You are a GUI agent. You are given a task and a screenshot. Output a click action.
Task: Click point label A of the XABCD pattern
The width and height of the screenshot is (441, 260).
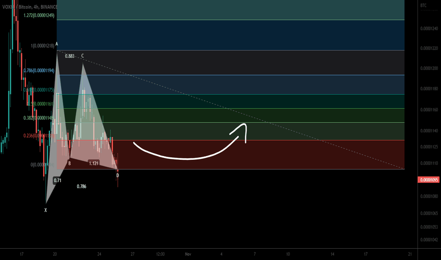(x=56, y=44)
